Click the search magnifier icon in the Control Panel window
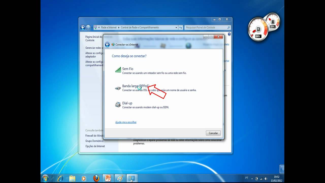325x183 pixels. (229, 27)
